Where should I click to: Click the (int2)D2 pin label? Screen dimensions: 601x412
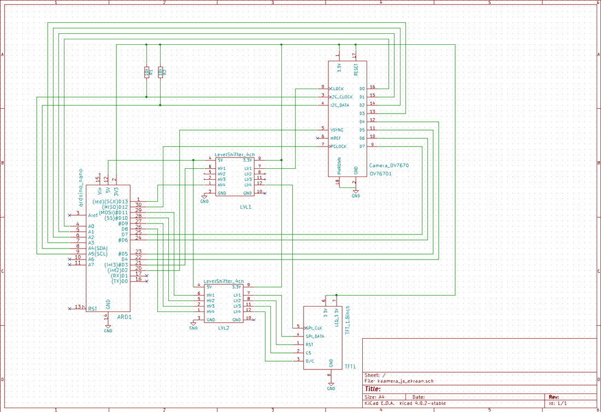pyautogui.click(x=117, y=270)
